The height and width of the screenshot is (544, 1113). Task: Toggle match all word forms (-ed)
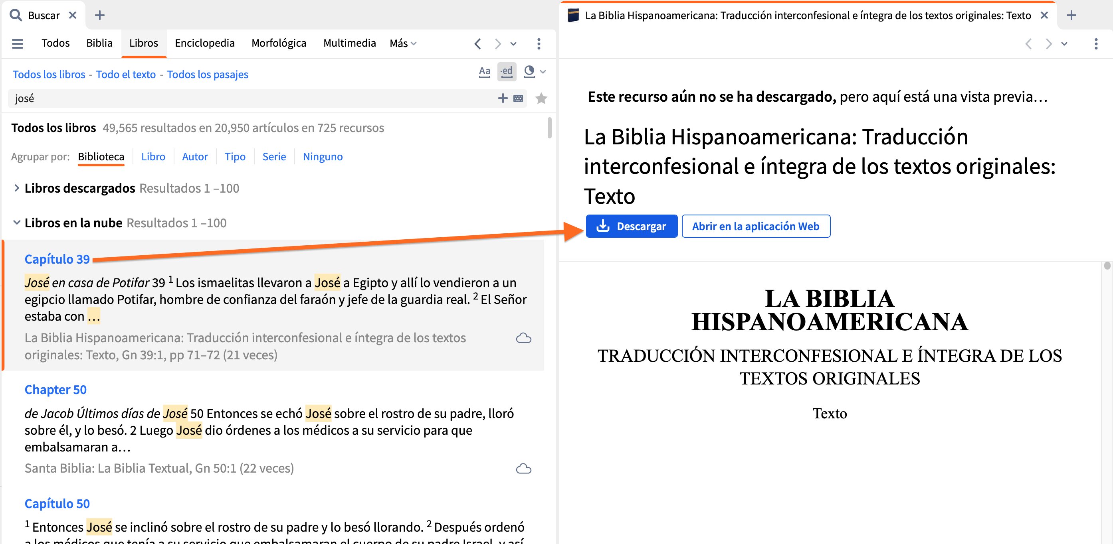(507, 72)
